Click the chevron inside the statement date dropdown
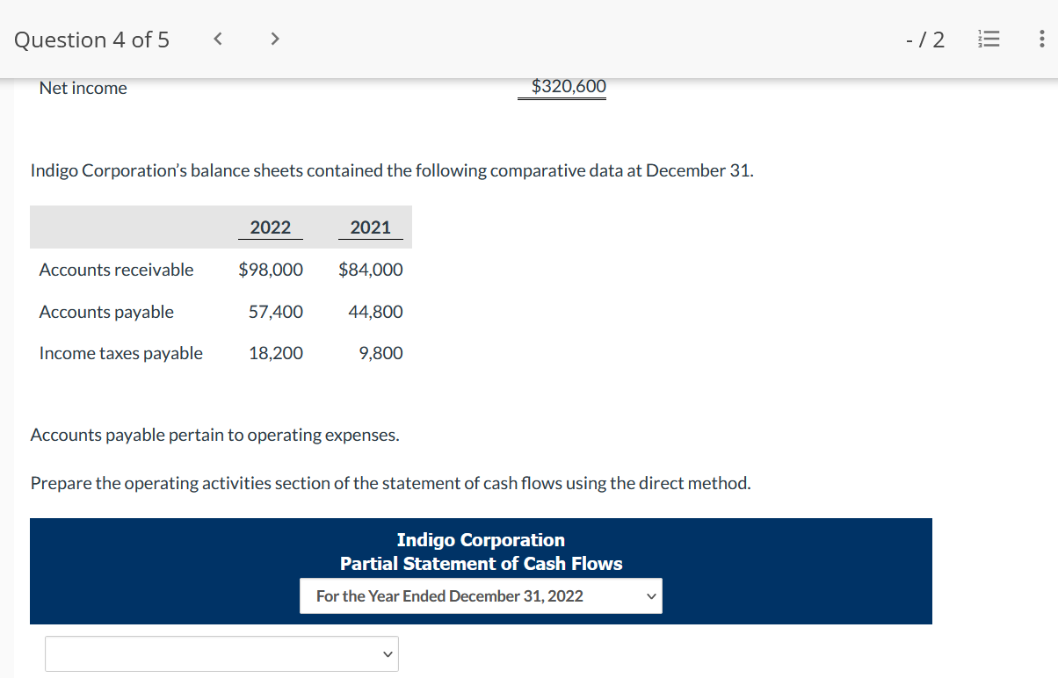The width and height of the screenshot is (1058, 678). (x=650, y=595)
